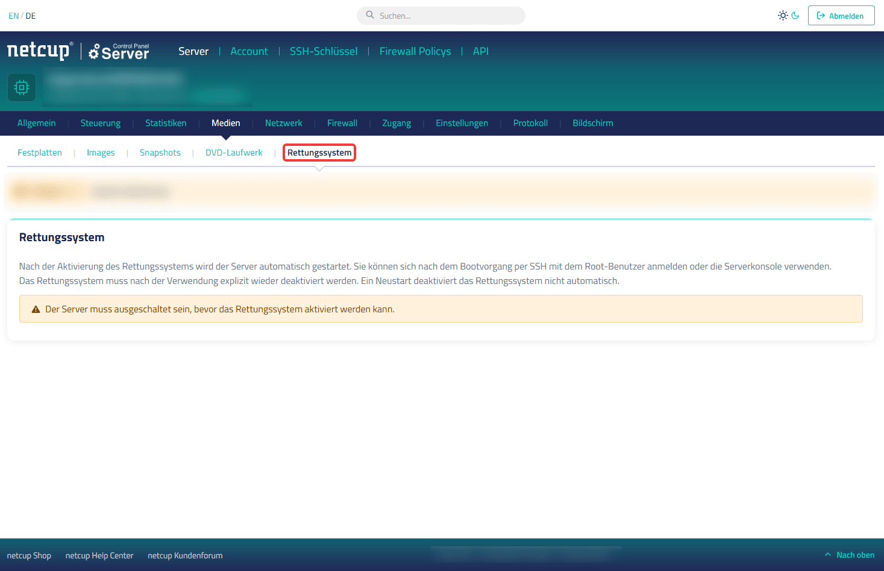Open the Einstellungen tab
Viewport: 884px width, 571px height.
pyautogui.click(x=462, y=123)
